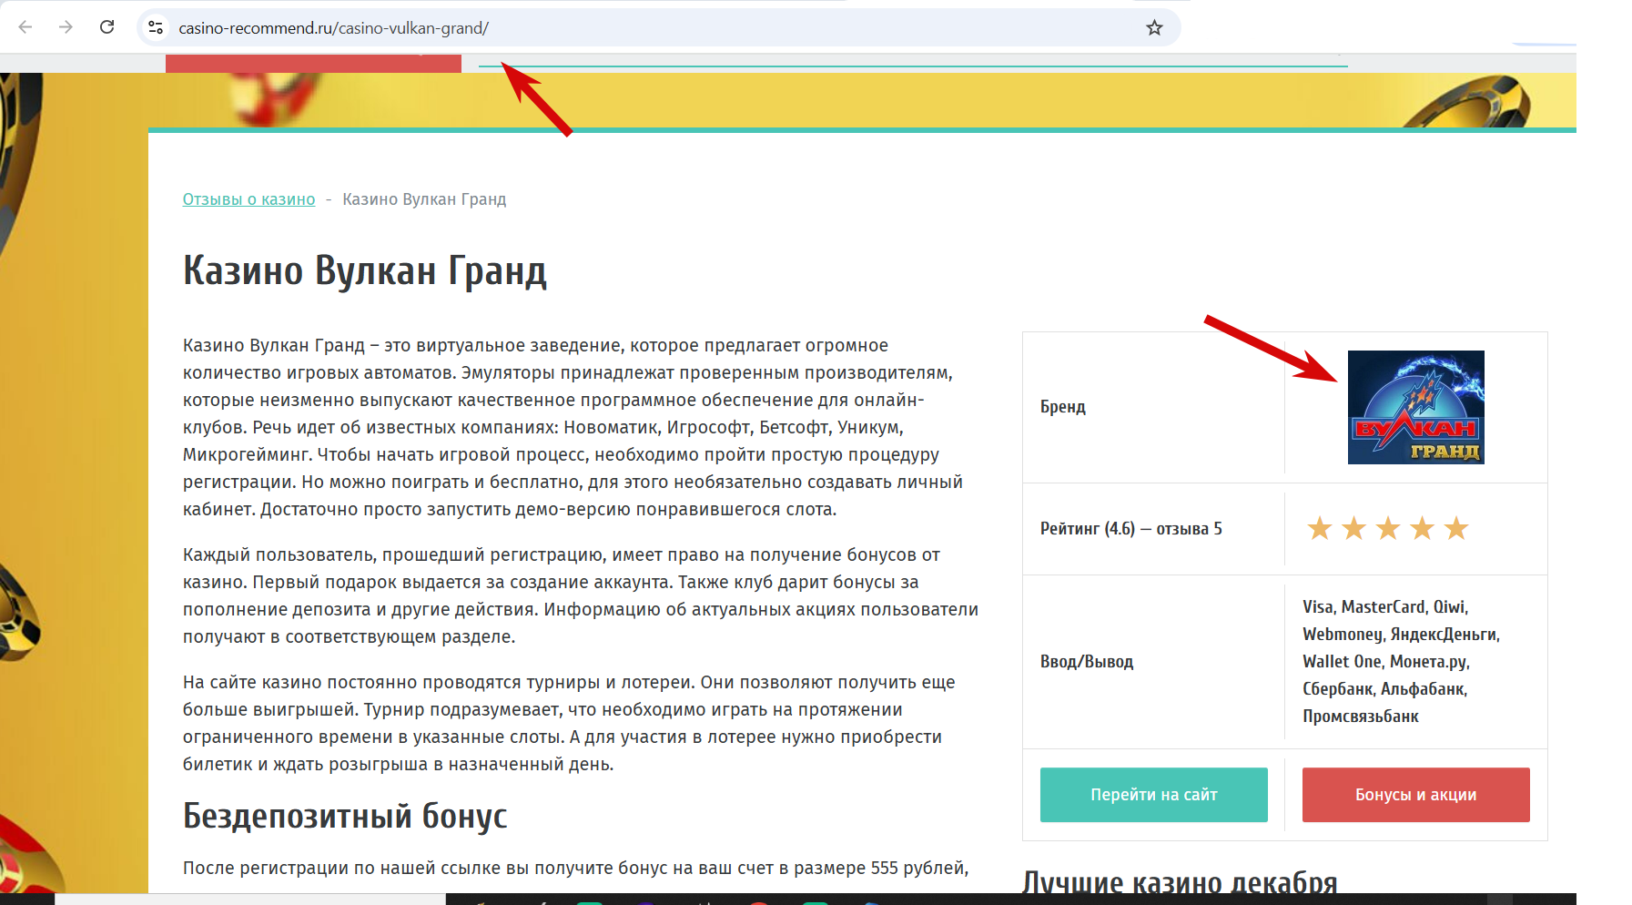The image size is (1632, 905).
Task: Click the paragraph starting 'Каждый пользователь, прошедший регистрацию'
Action: coord(581,595)
